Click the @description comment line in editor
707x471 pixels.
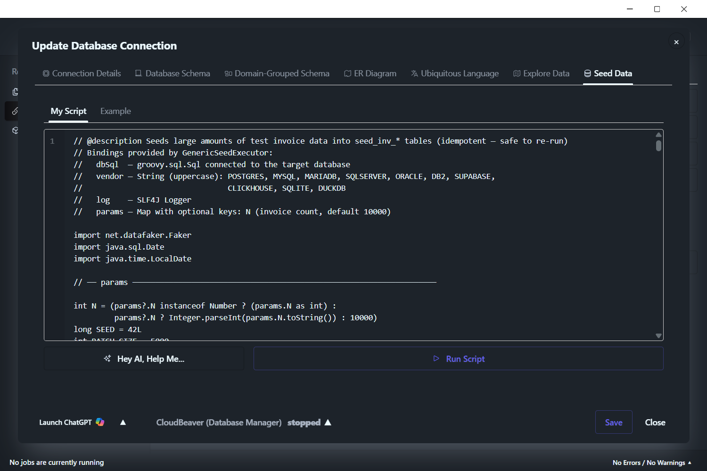[x=321, y=141]
